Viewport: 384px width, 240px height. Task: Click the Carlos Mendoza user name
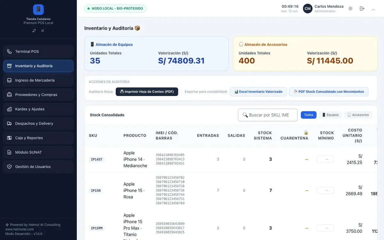(x=329, y=6)
